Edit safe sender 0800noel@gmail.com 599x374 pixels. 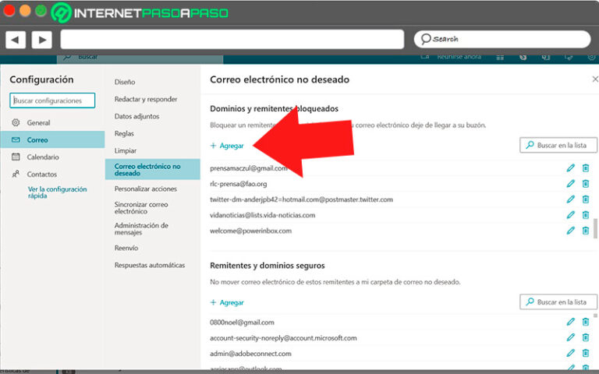pyautogui.click(x=570, y=322)
